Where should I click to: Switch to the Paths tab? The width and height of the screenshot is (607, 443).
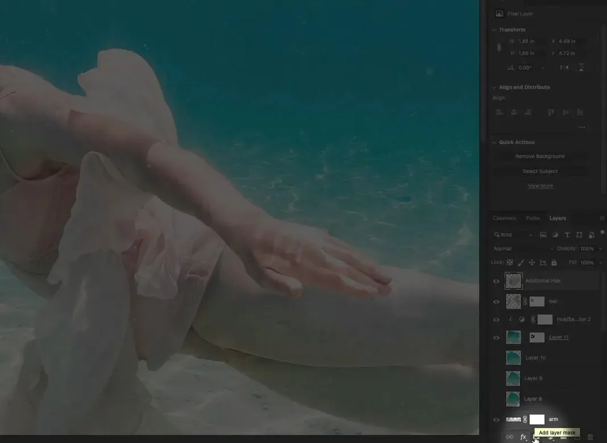[533, 218]
